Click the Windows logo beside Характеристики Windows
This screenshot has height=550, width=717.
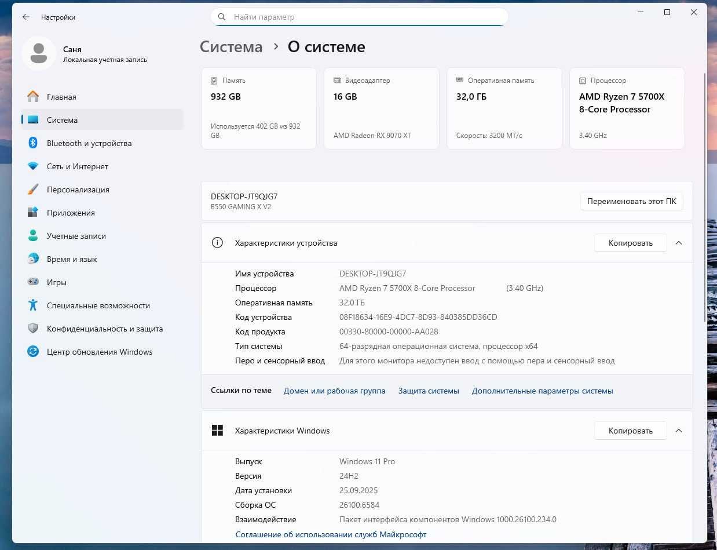coord(217,431)
